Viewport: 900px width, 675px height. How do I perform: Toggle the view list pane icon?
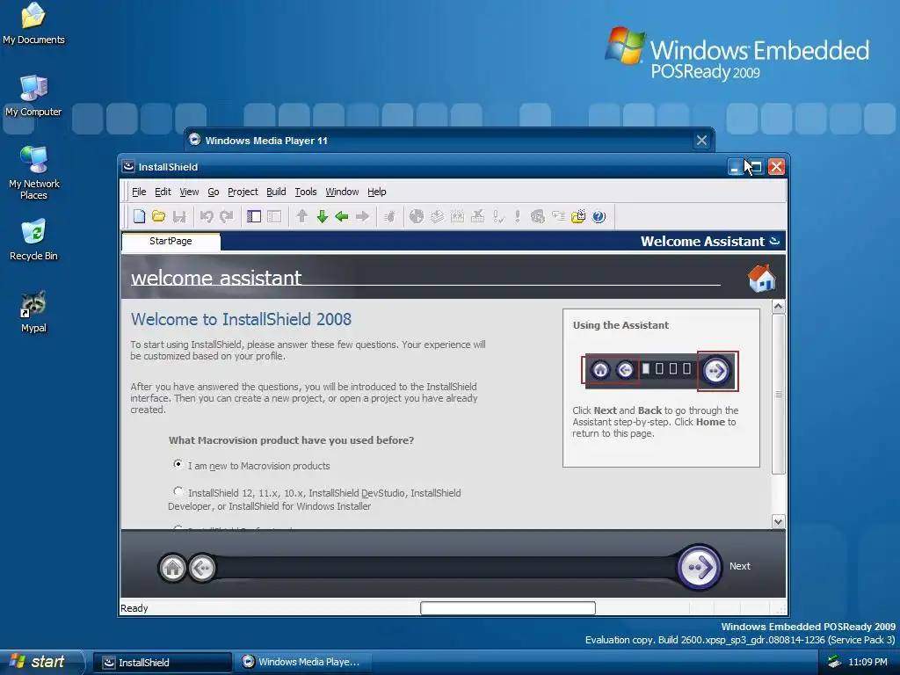coord(254,216)
